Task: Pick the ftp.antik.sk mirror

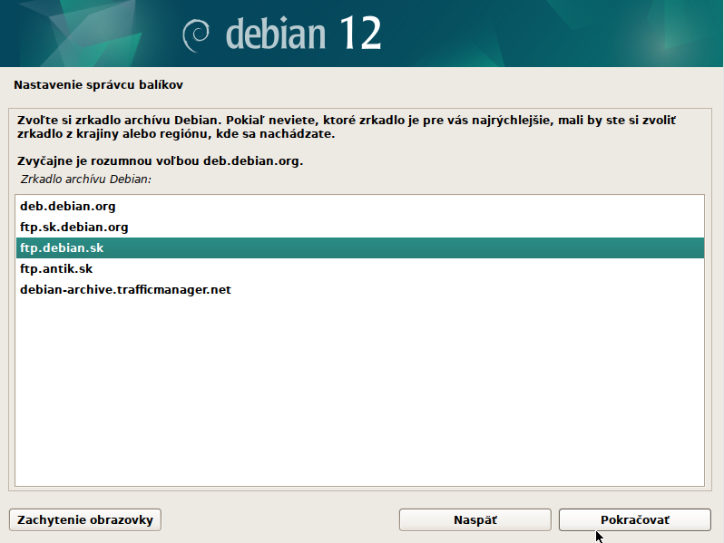Action: point(56,269)
